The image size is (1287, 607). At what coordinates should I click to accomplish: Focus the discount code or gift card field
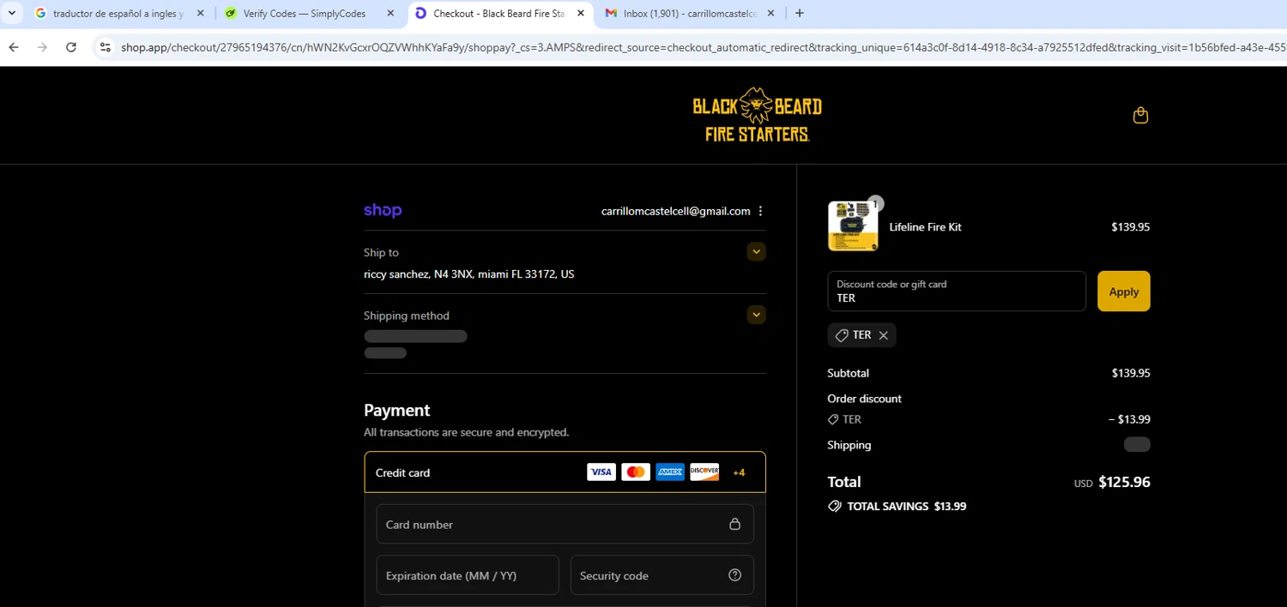pos(957,291)
